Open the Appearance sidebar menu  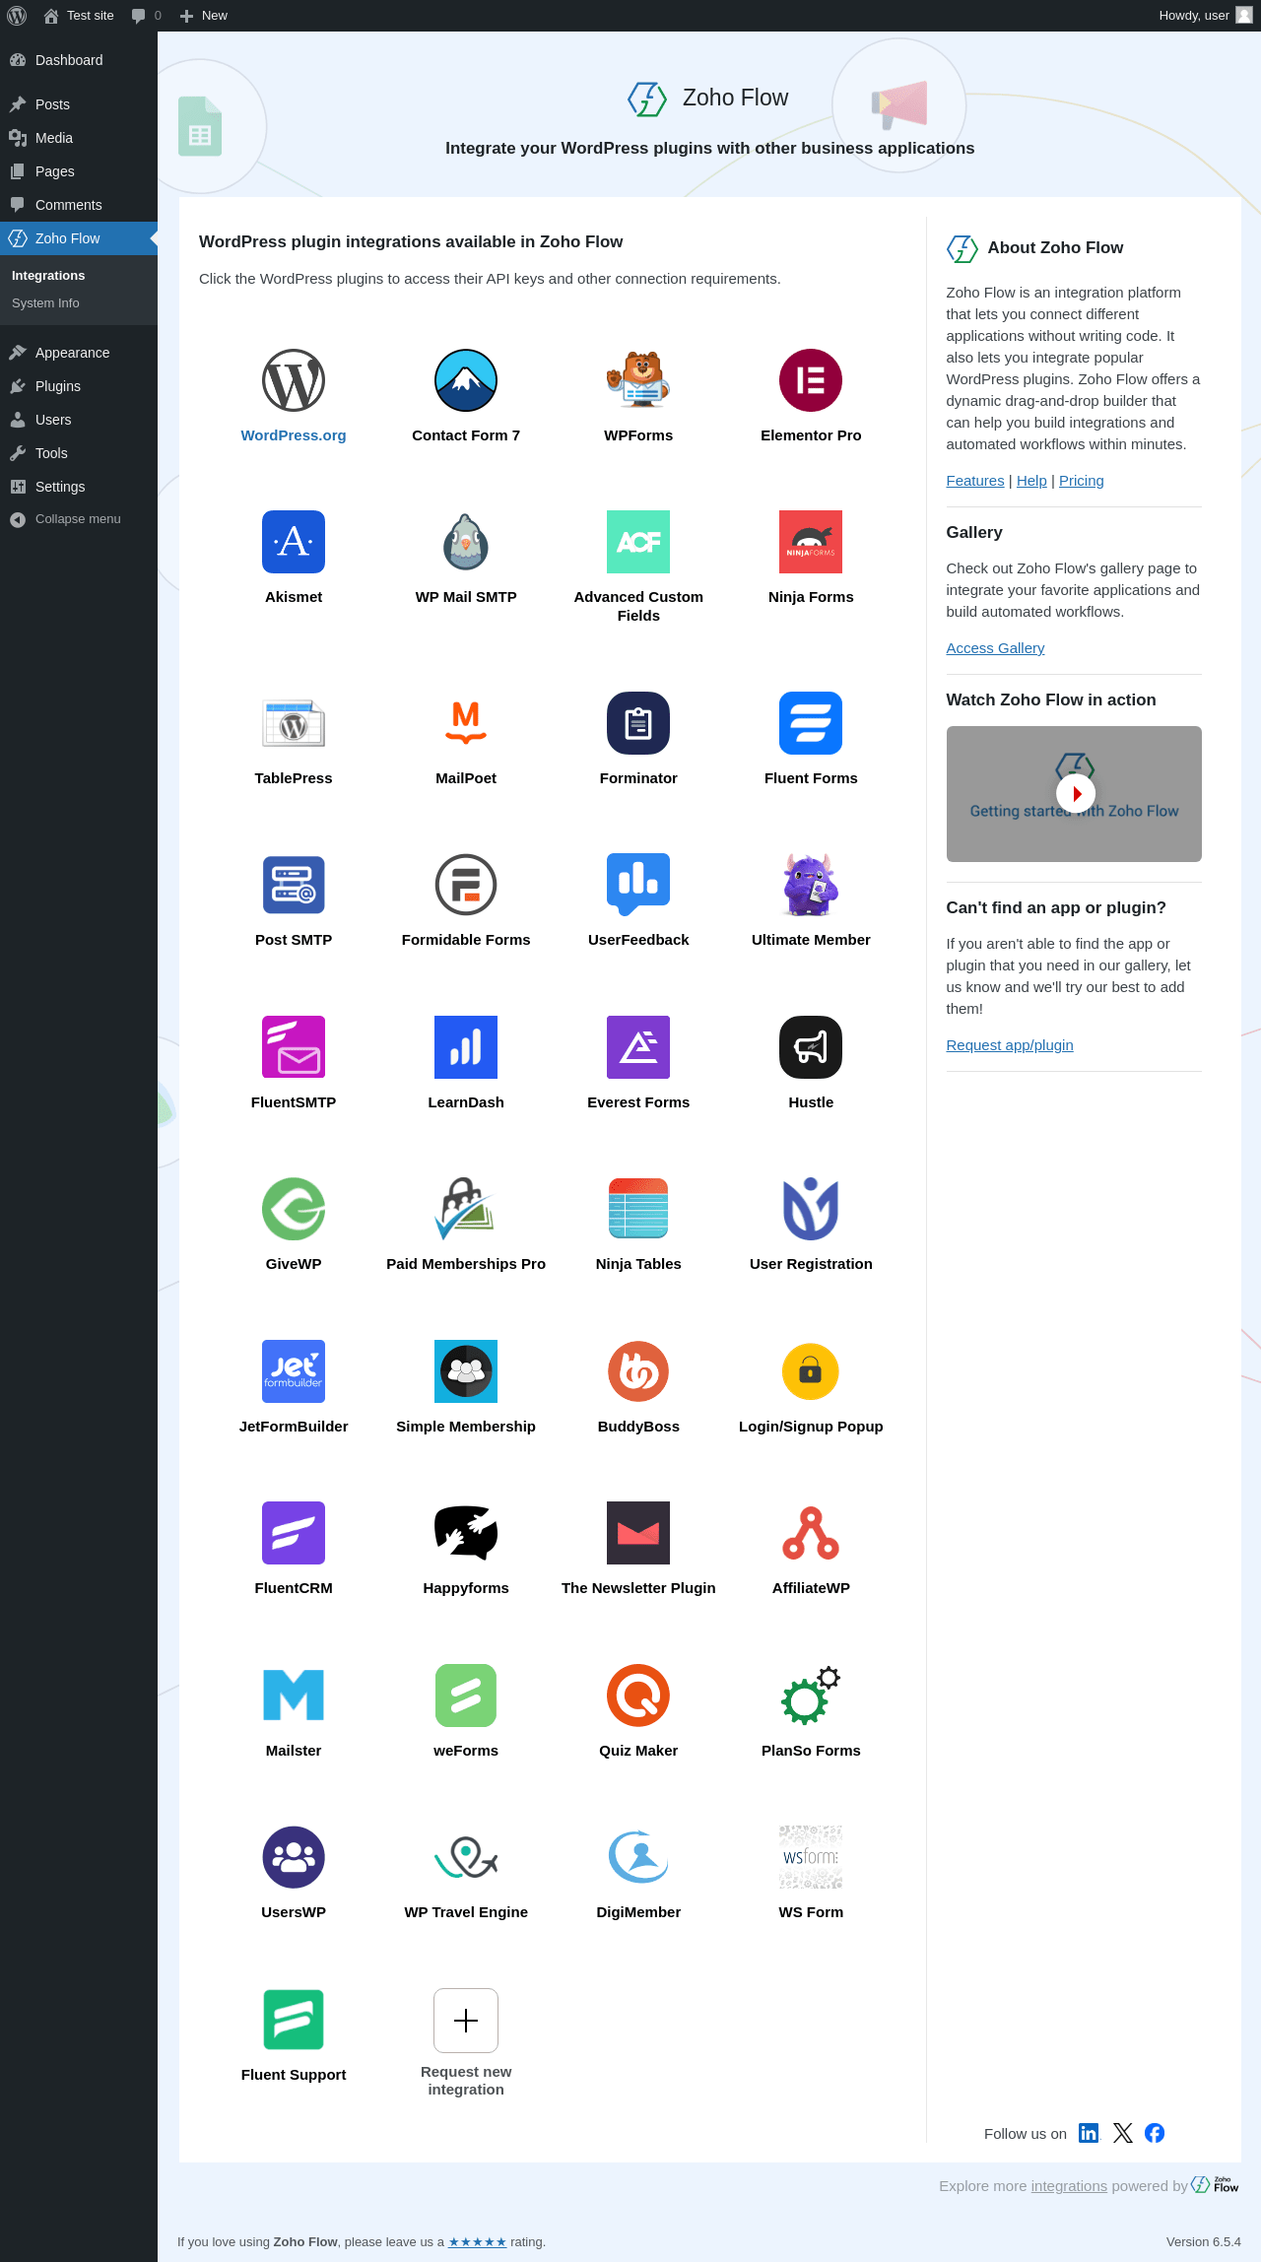point(79,353)
